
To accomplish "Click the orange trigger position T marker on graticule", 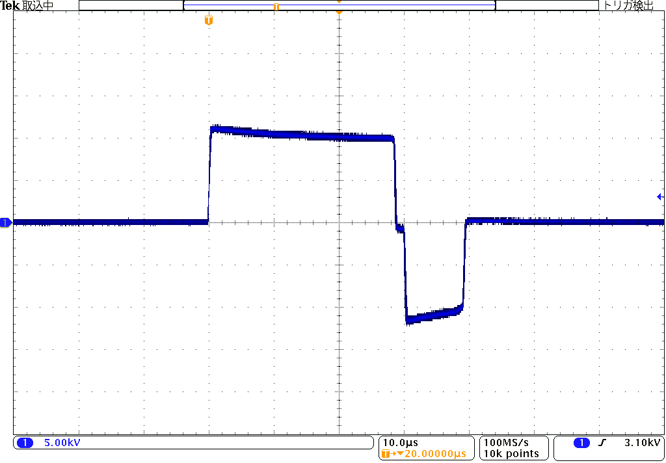I will [208, 21].
